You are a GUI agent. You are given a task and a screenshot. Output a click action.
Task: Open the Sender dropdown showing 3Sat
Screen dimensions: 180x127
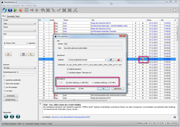20,24
